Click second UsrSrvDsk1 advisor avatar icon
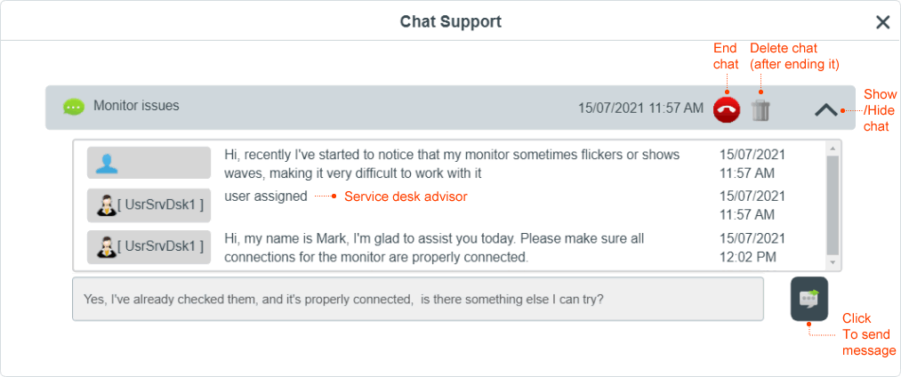Image resolution: width=901 pixels, height=377 pixels. point(106,247)
